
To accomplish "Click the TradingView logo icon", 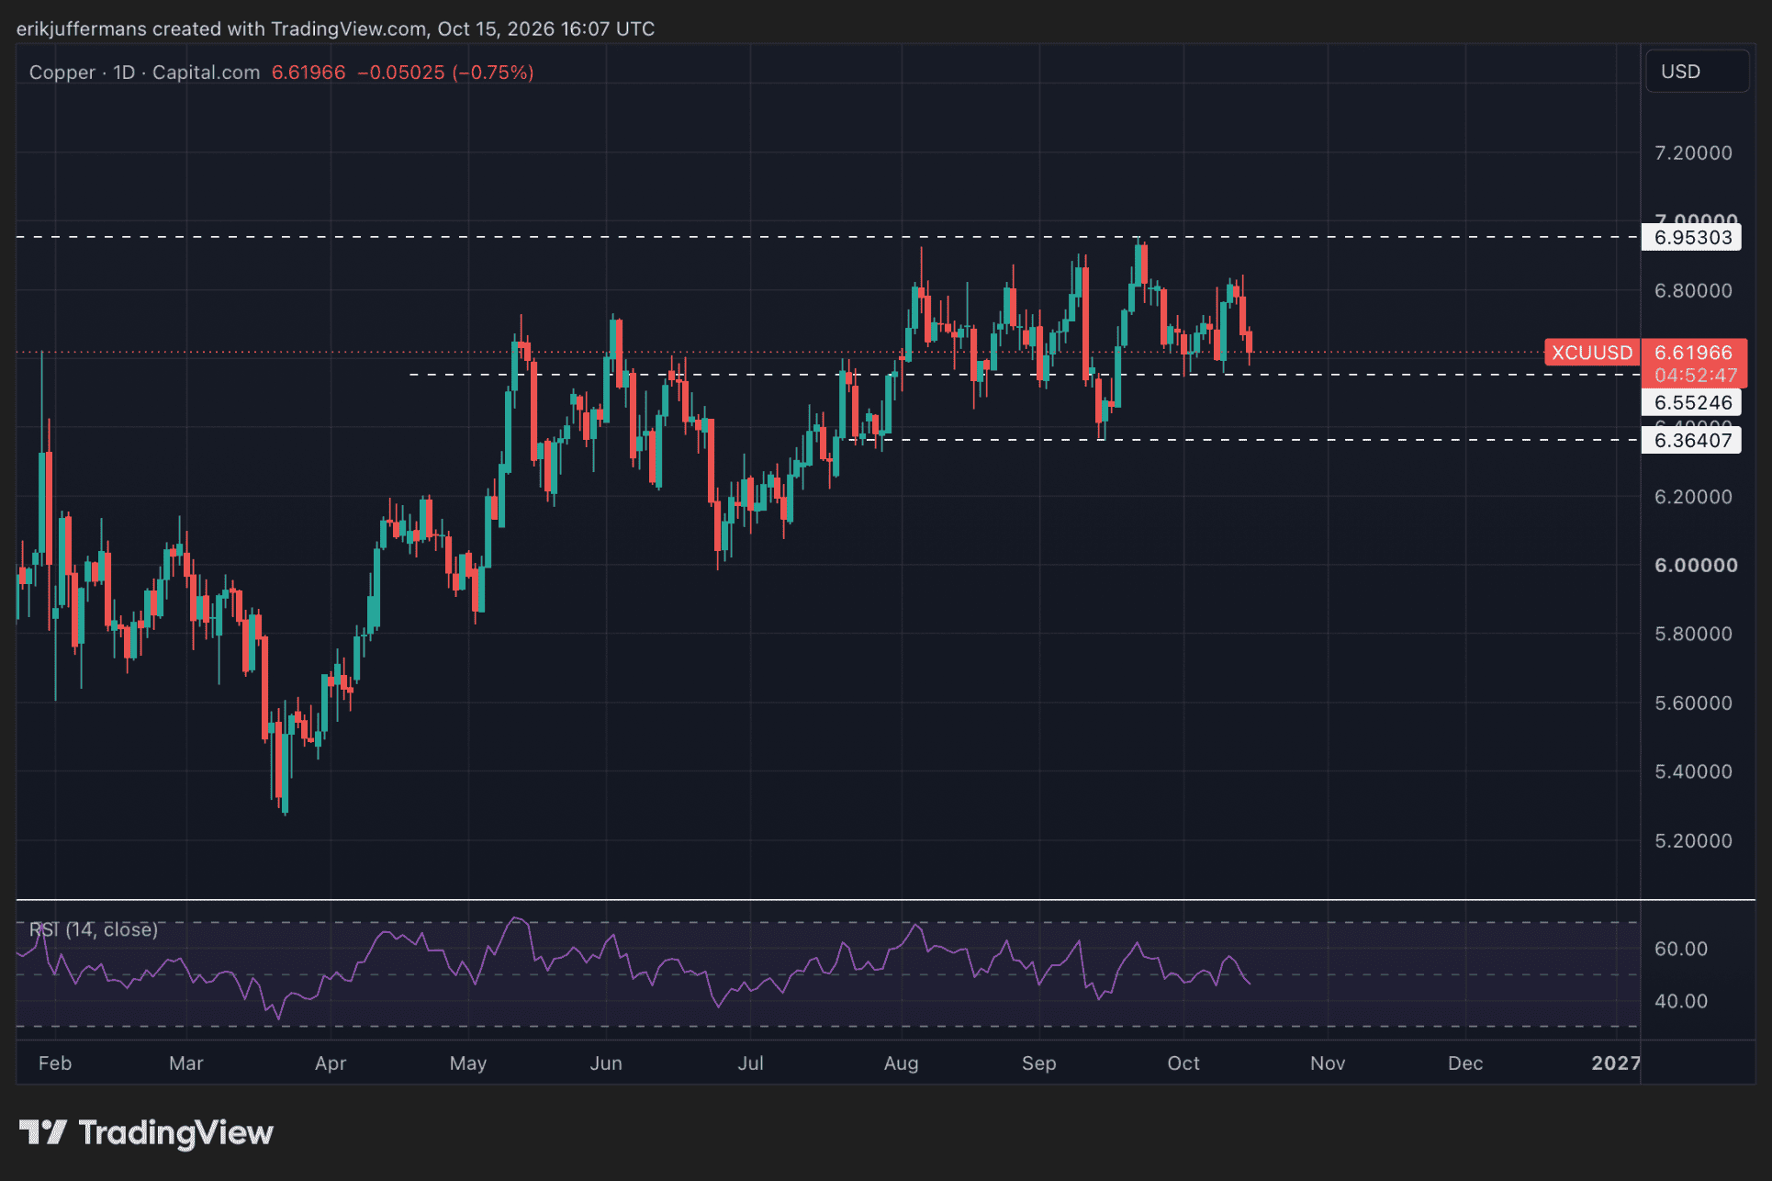I will [x=43, y=1132].
